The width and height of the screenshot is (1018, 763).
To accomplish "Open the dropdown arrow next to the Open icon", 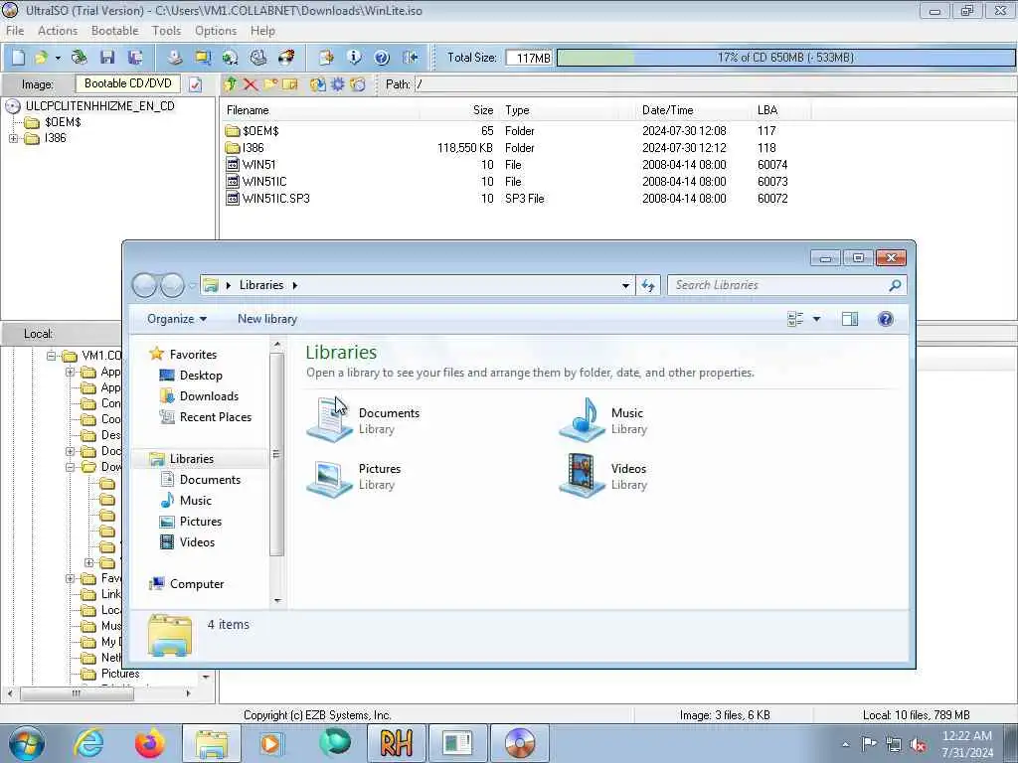I will pyautogui.click(x=58, y=58).
